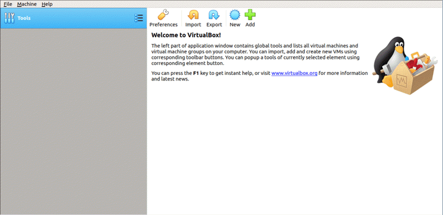The height and width of the screenshot is (215, 443).
Task: Click the Import appliance arrow icon
Action: [x=193, y=15]
